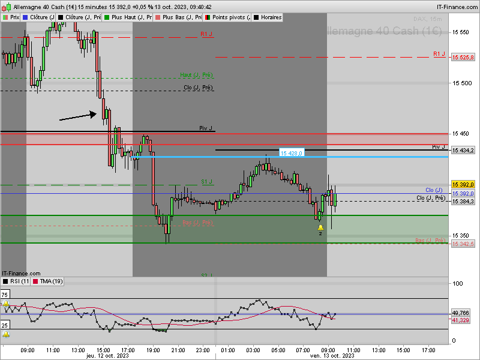
Task: Click the blue swatch of Clôture (J
Action: (25, 17)
